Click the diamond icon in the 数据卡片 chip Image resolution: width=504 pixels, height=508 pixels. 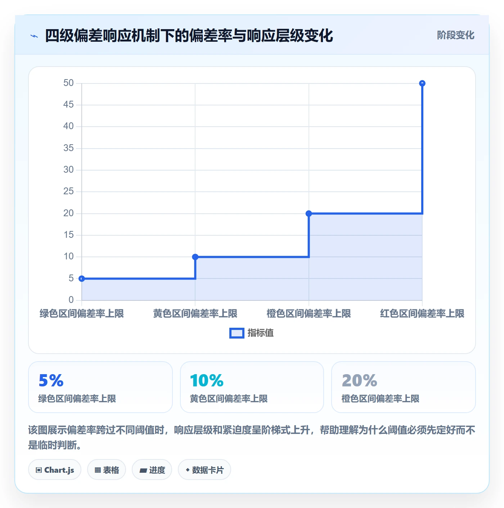(188, 470)
